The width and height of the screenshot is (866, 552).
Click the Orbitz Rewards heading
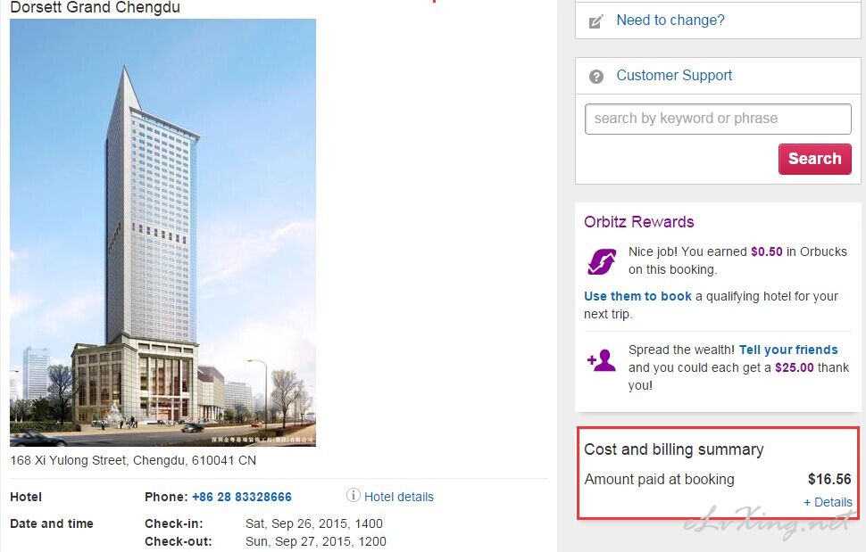tap(638, 222)
